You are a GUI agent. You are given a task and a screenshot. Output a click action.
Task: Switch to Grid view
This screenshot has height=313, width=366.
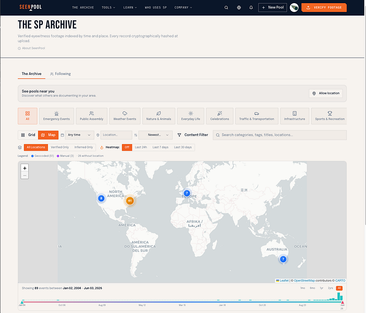point(28,135)
